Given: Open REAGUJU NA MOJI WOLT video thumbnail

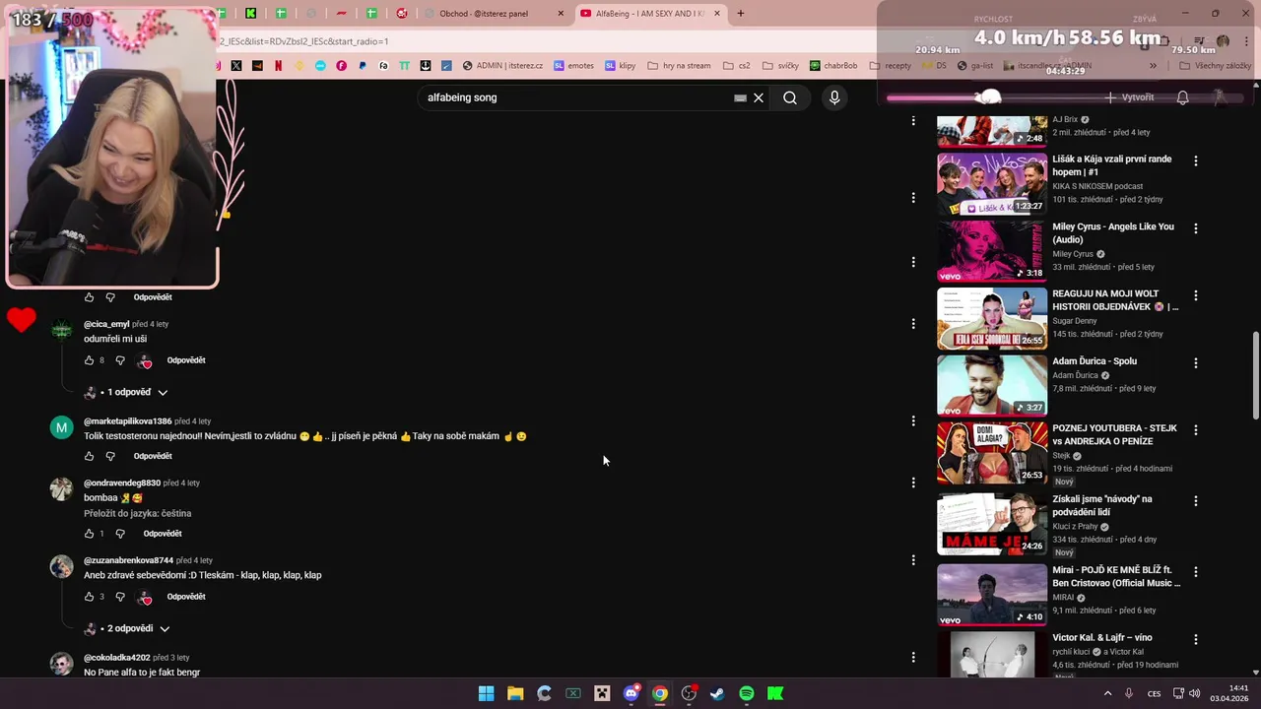Looking at the screenshot, I should (992, 319).
